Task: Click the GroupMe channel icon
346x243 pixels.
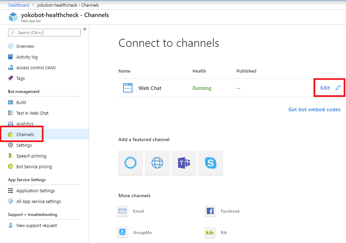Action: click(x=123, y=232)
